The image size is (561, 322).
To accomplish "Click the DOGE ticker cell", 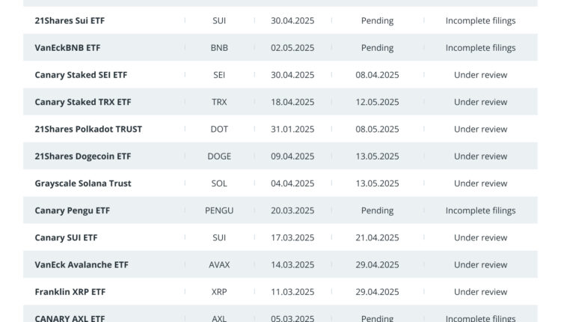I will tap(219, 157).
